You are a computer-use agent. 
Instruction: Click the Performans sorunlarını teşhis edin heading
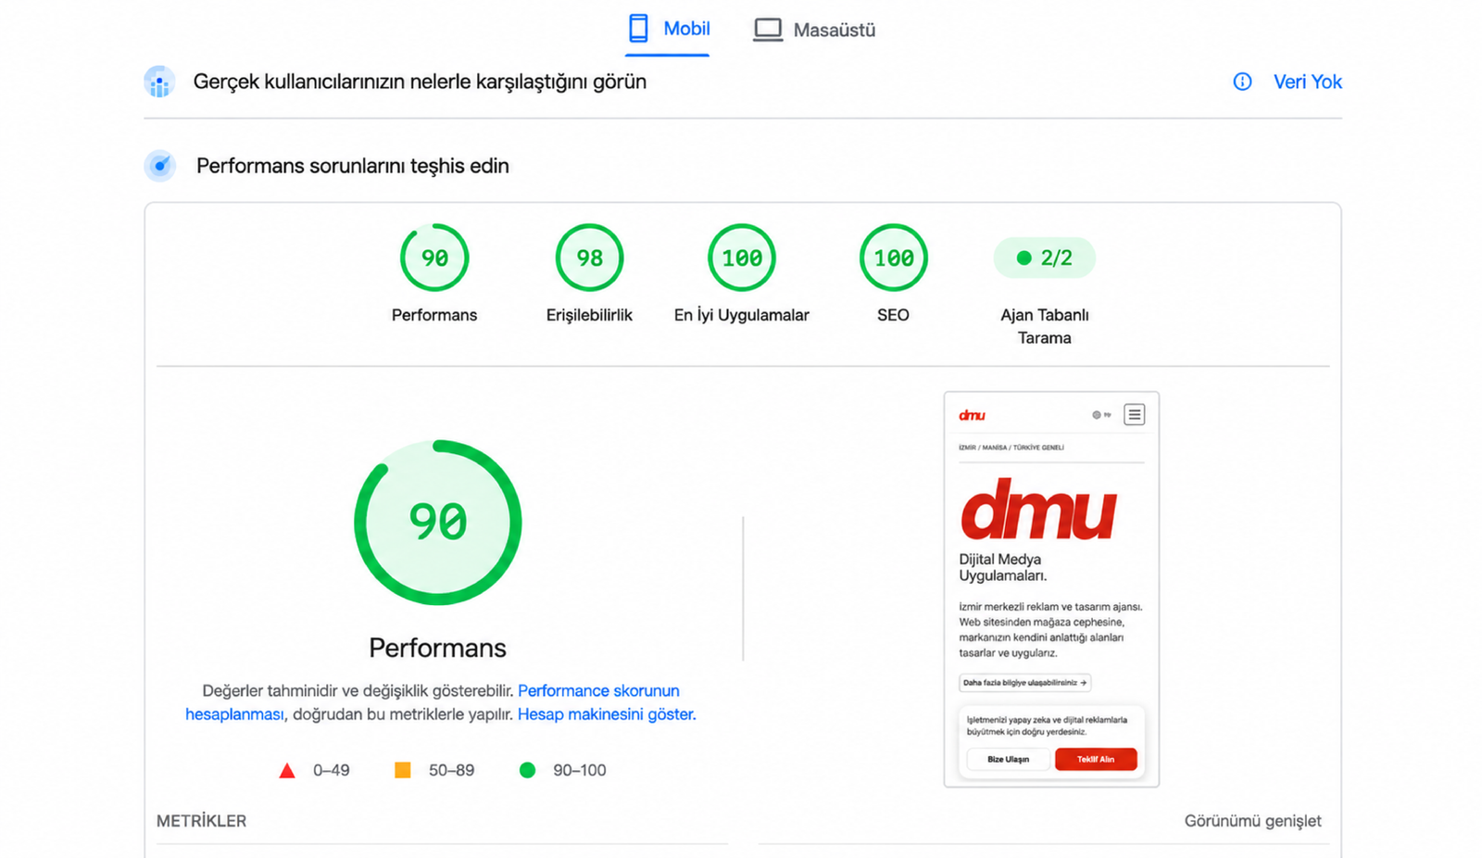click(353, 166)
